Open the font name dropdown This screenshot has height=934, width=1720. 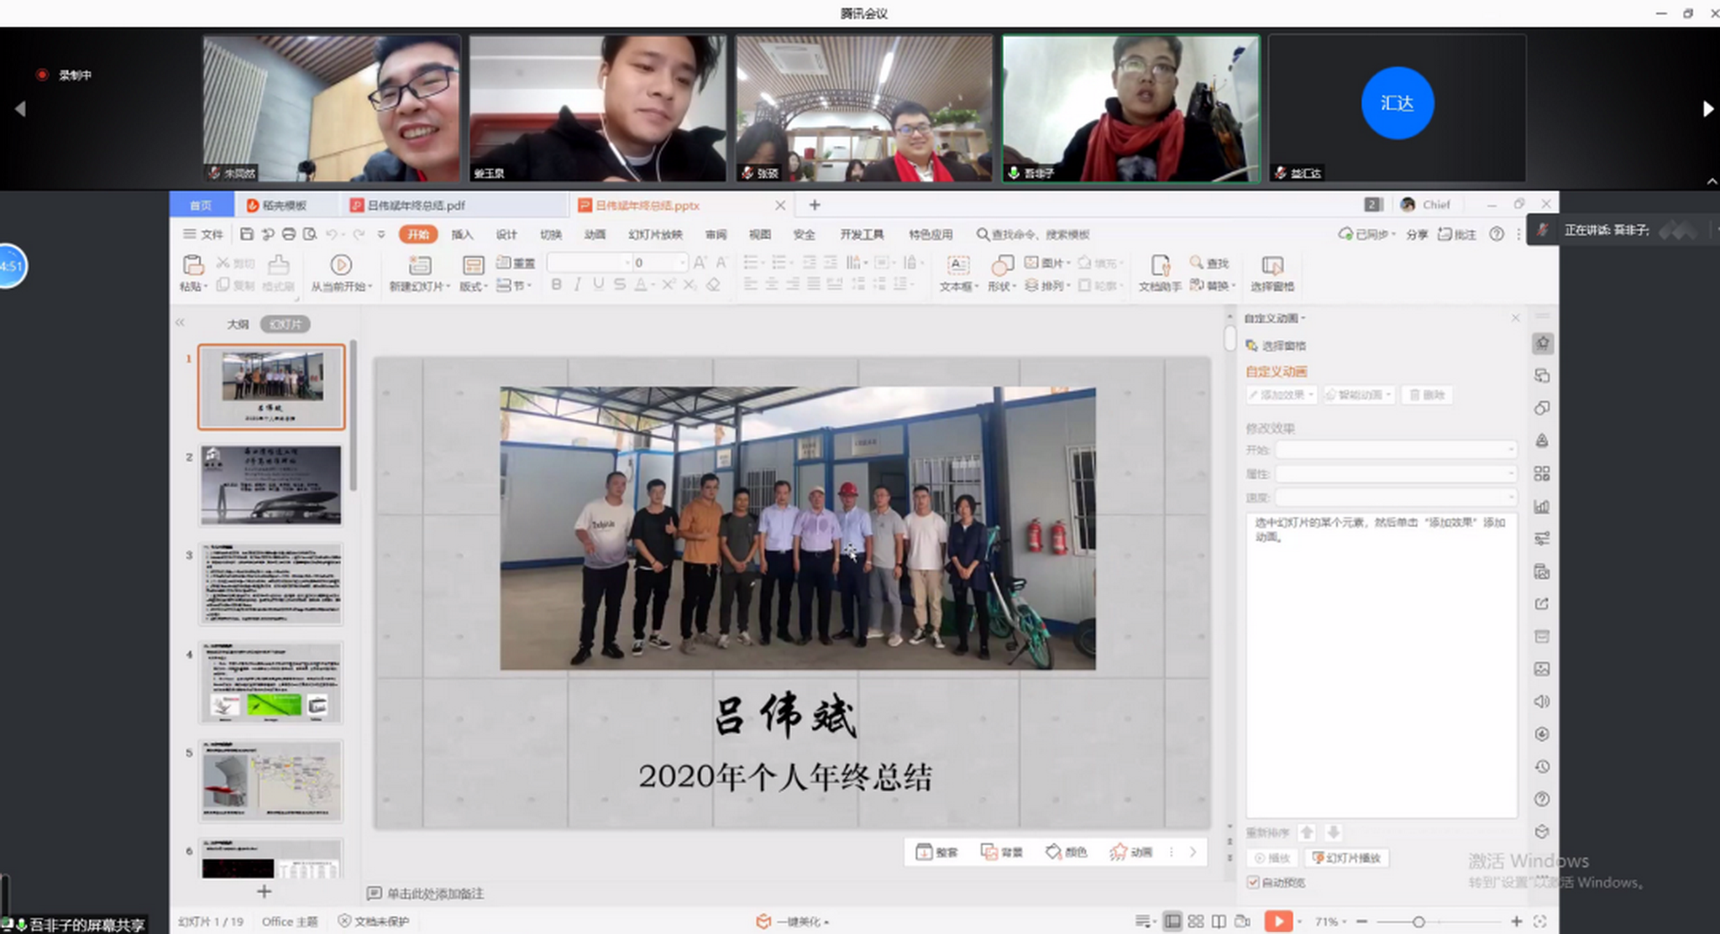click(x=627, y=263)
